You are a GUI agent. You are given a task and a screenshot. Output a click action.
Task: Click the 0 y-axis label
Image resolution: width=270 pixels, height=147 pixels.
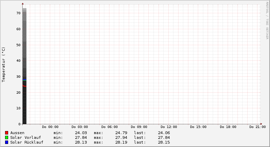[19, 124]
